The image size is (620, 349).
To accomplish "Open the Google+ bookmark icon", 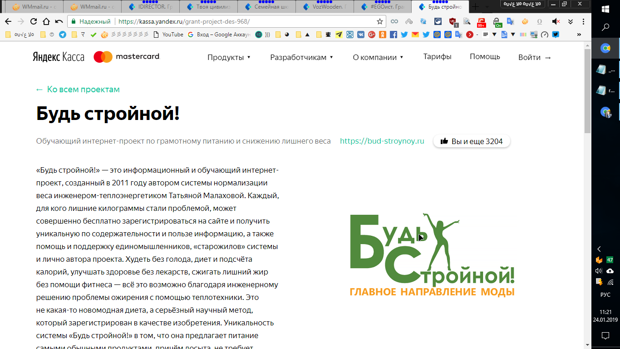I will [372, 35].
